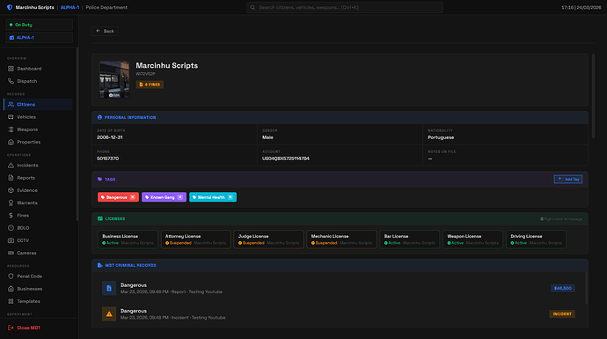The width and height of the screenshot is (607, 339).
Task: Click the citizen profile photo thumbnail
Action: click(x=114, y=79)
